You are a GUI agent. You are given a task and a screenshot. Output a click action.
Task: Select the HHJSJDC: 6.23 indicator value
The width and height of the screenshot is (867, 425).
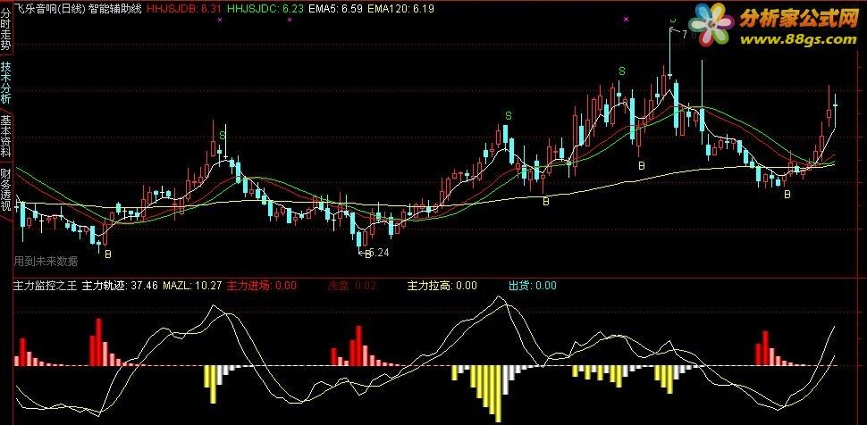click(x=265, y=9)
